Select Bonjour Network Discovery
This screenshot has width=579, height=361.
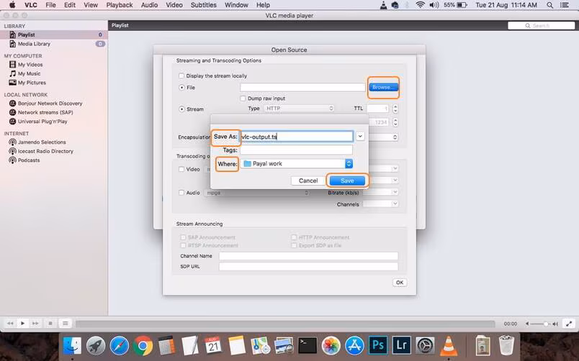coord(50,104)
